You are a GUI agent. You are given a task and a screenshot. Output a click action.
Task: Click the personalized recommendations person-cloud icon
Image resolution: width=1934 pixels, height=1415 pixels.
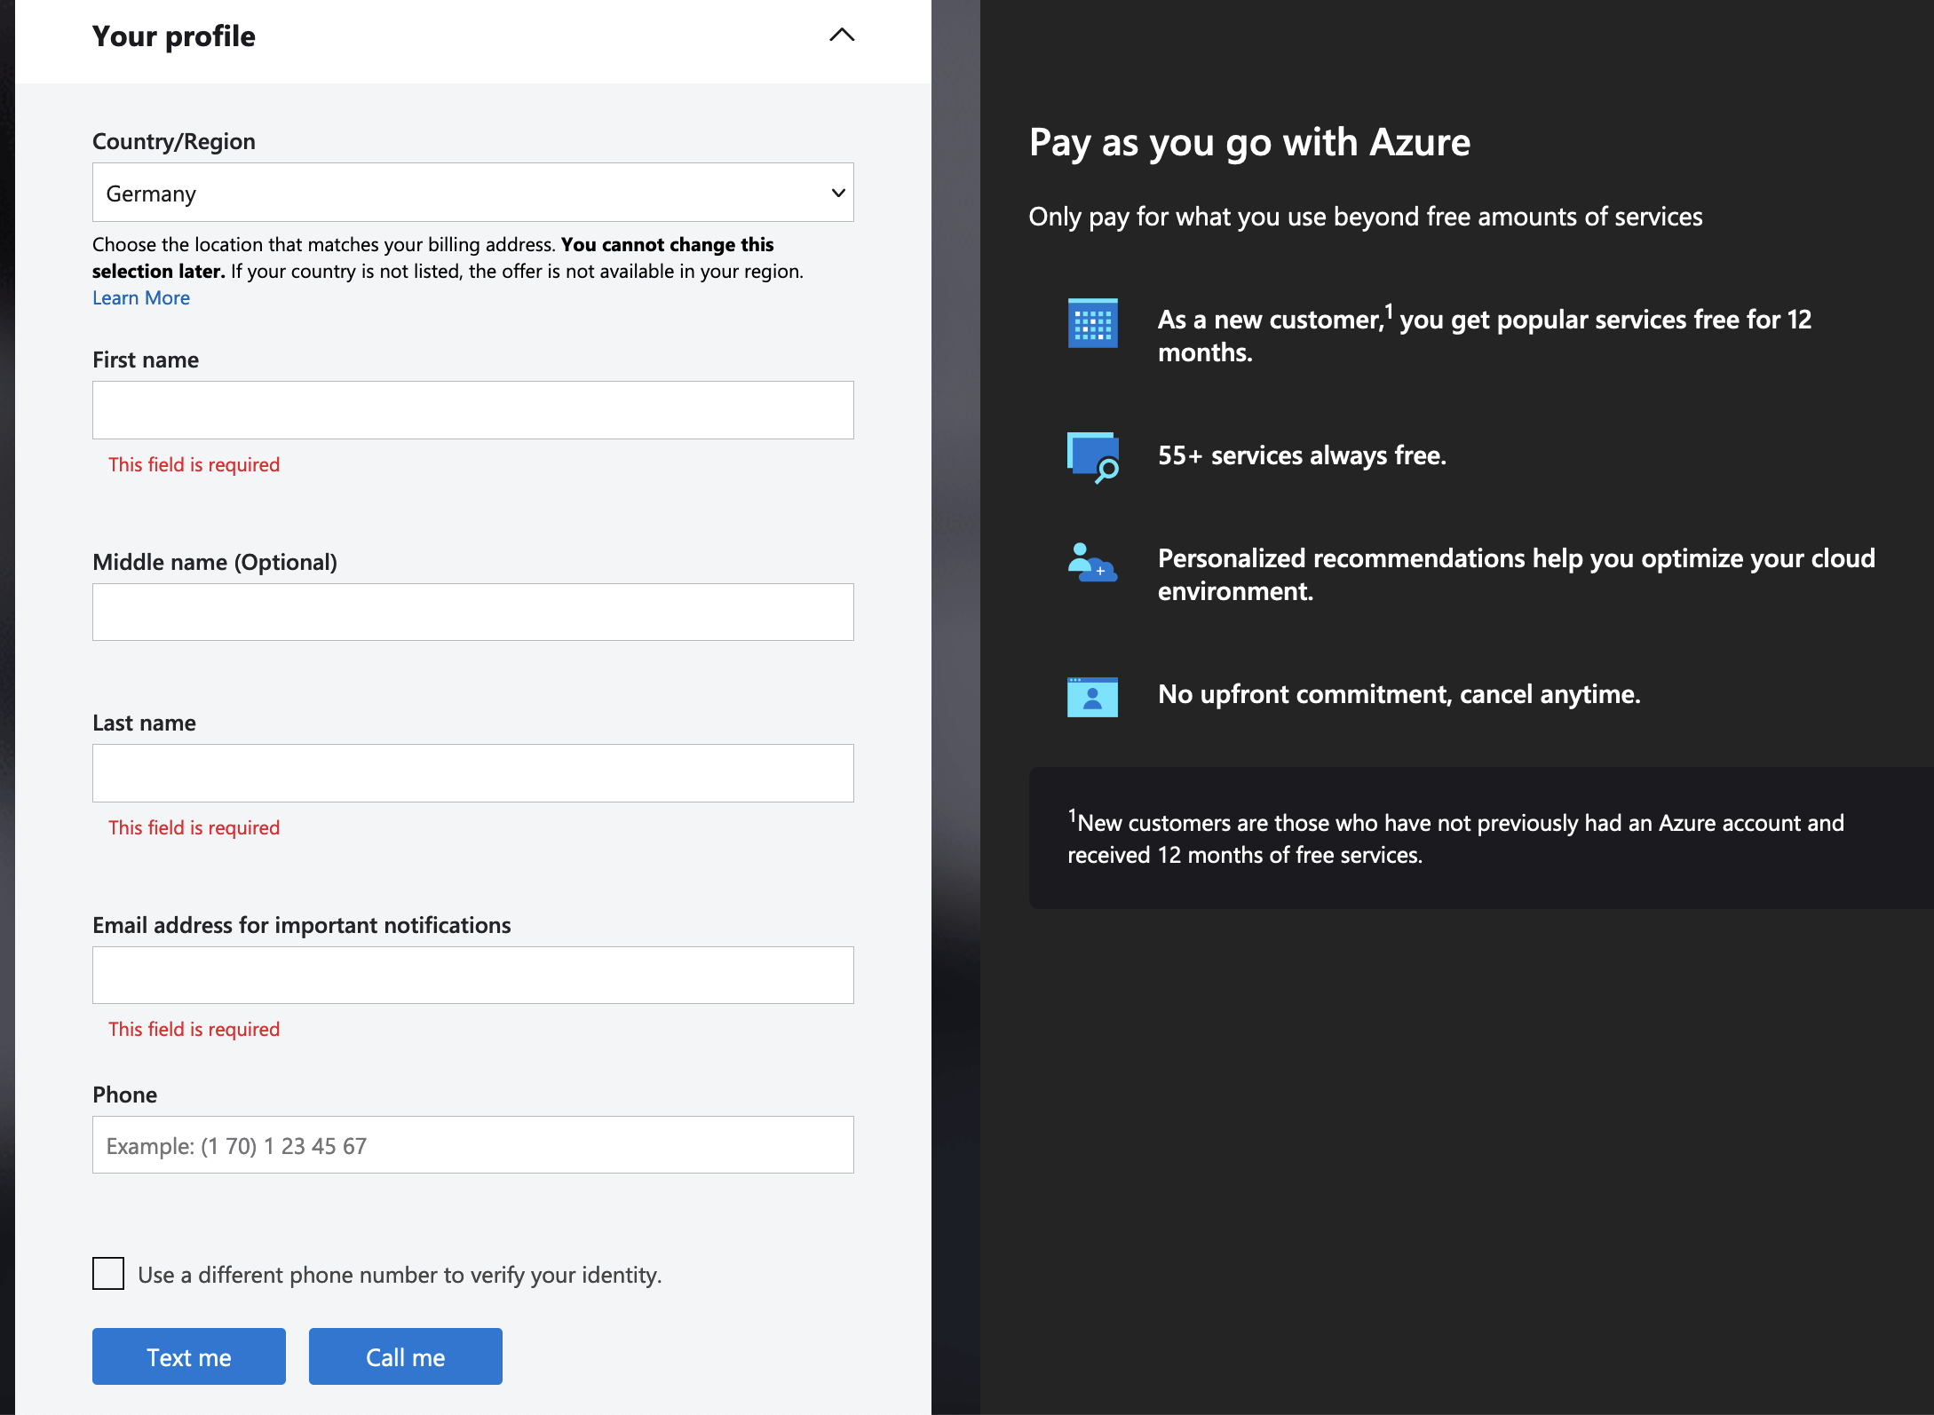pos(1091,563)
